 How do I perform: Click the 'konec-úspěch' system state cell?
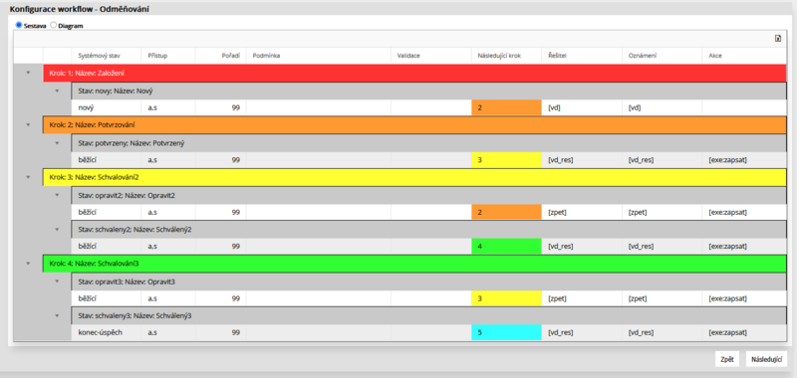coord(107,333)
